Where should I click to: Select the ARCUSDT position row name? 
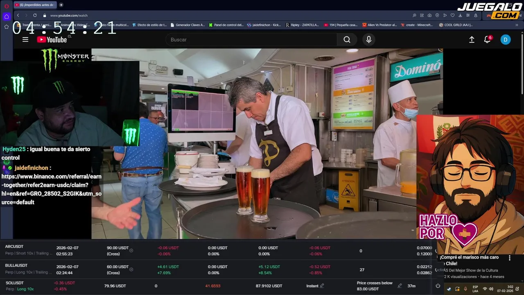14,247
